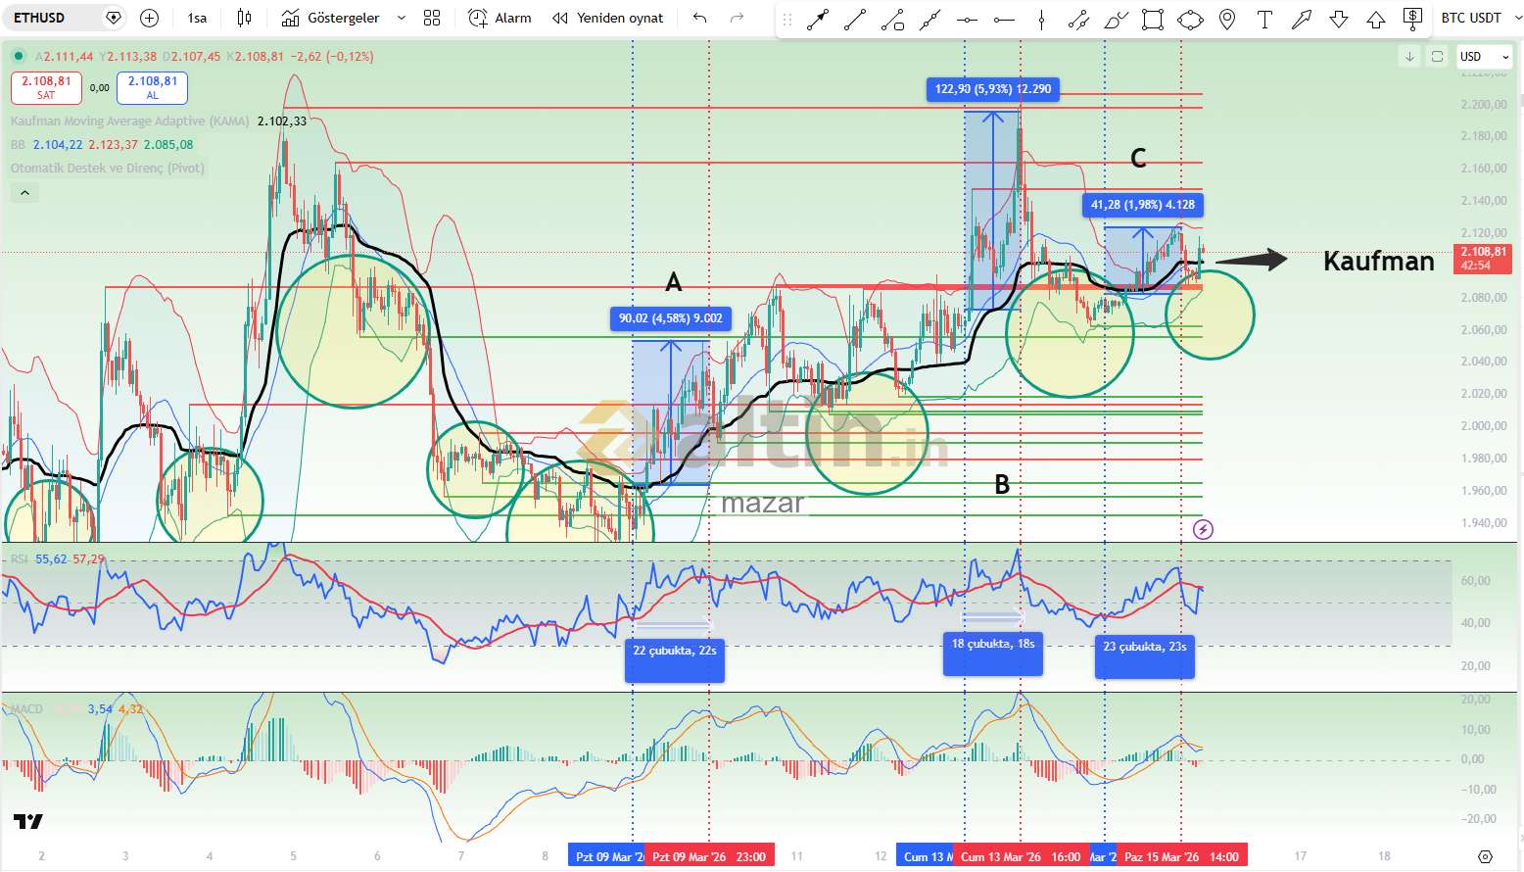This screenshot has height=872, width=1524.
Task: Undo the last chart action
Action: 699,18
